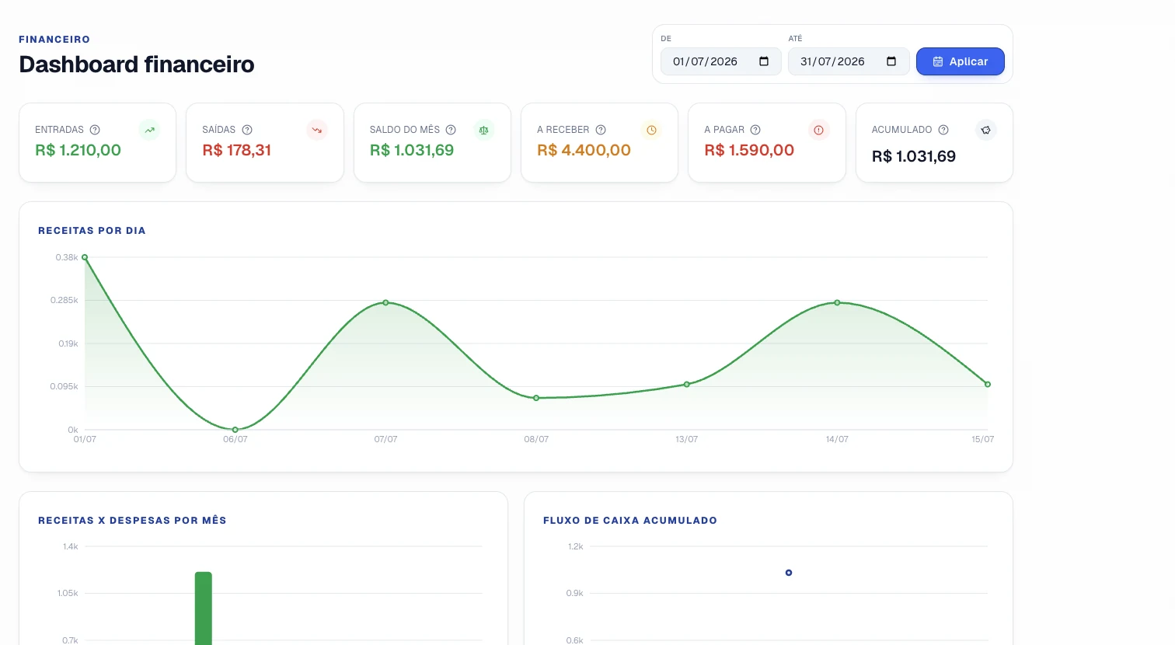Open calendar picker of the DE date field
The width and height of the screenshot is (1175, 645).
point(764,61)
